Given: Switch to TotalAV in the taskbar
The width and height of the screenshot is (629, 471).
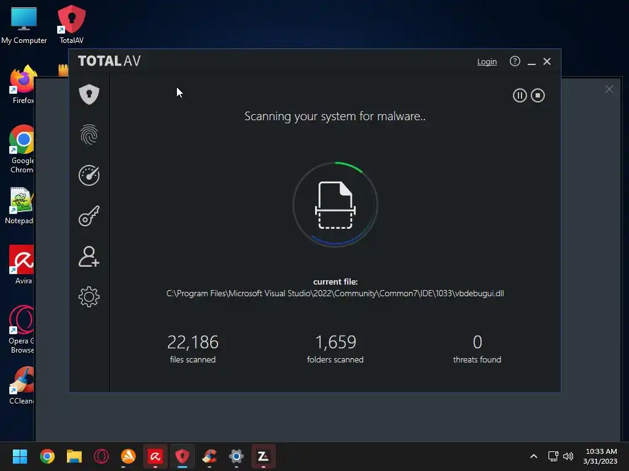Looking at the screenshot, I should (182, 456).
